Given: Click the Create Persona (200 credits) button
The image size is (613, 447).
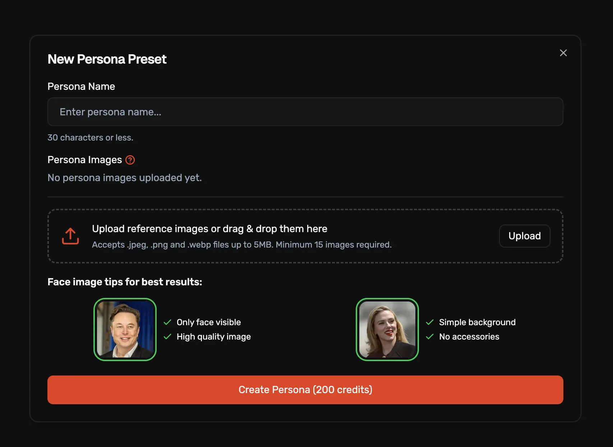Looking at the screenshot, I should coord(305,390).
